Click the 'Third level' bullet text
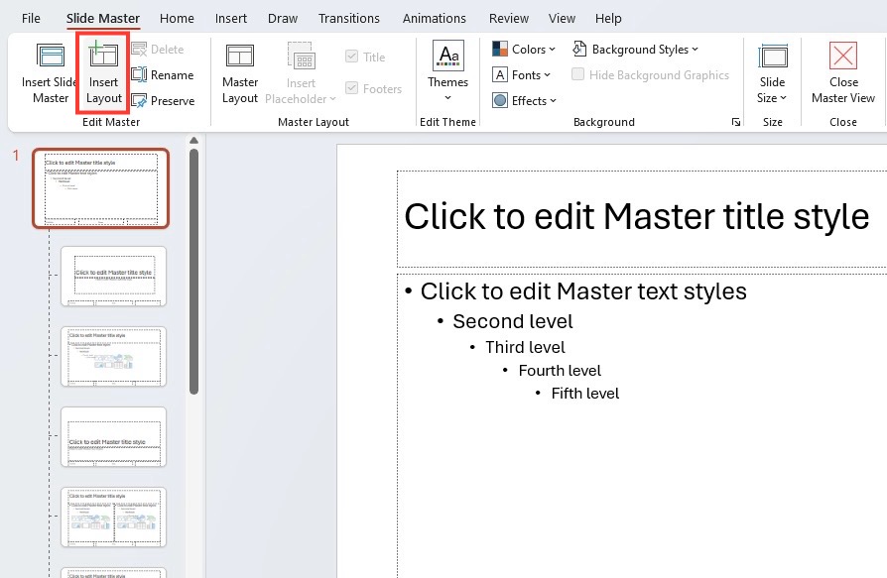 click(x=525, y=347)
